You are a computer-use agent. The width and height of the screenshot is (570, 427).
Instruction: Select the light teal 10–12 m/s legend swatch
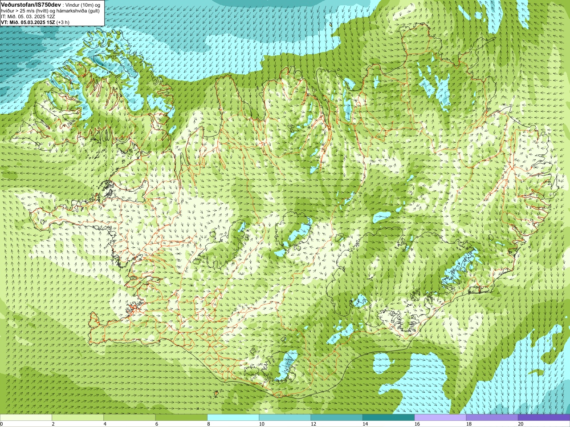tap(285, 418)
